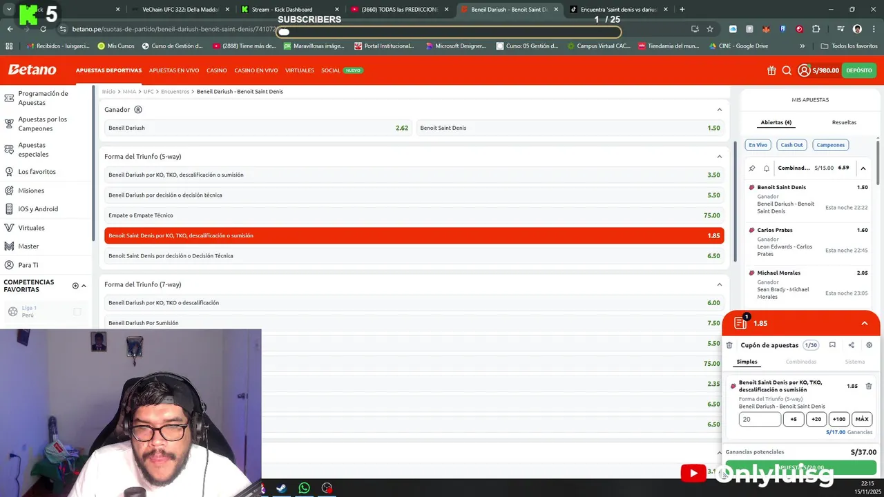Show more bookmarks with double chevron
Viewport: 884px width, 497px height.
click(x=802, y=46)
